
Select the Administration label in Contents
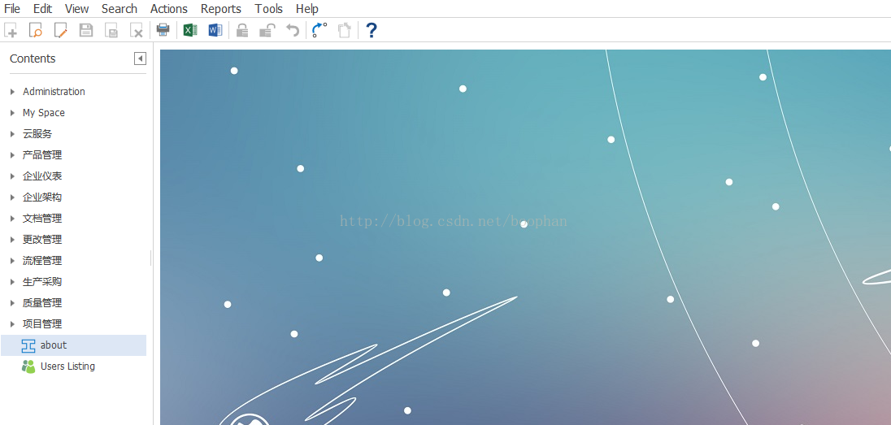point(54,92)
